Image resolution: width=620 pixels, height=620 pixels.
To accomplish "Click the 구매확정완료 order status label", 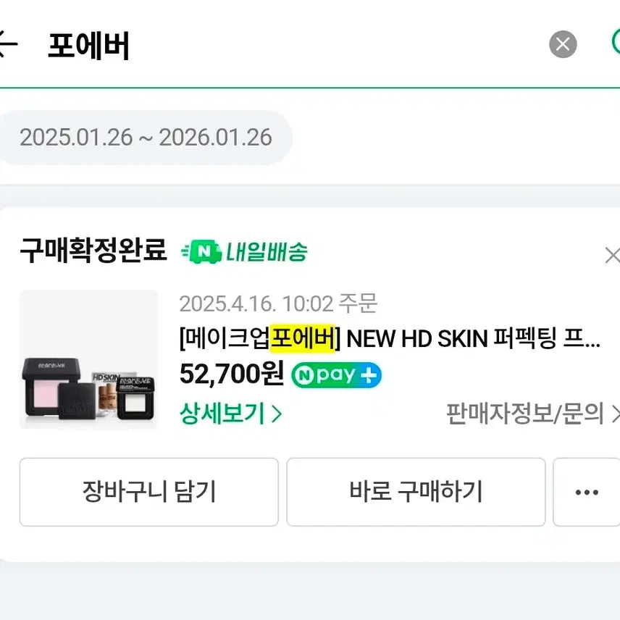I will (x=93, y=251).
